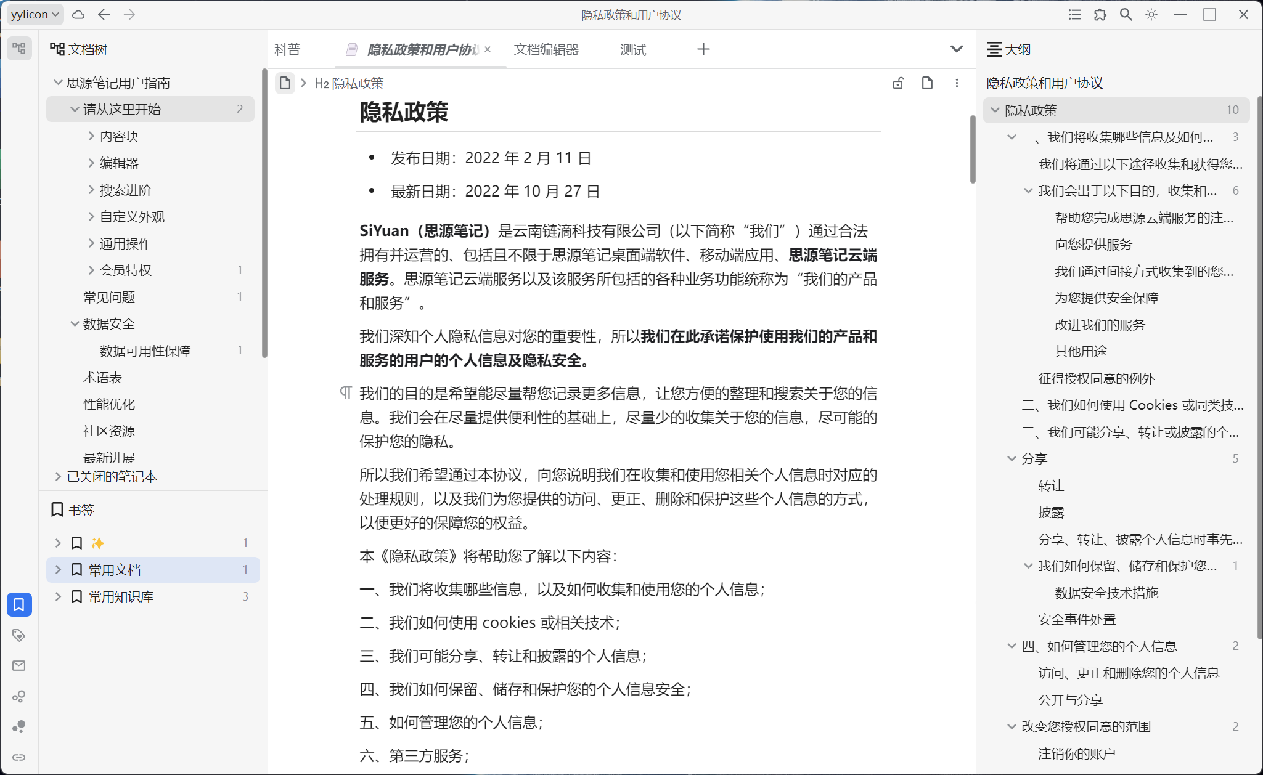1263x775 pixels.
Task: Toggle light/dark appearance mode icon
Action: pos(1151,15)
